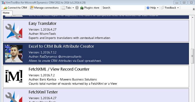Click Easy Translator version 1.2016.4.27 text
This screenshot has height=102, width=195.
[42, 29]
